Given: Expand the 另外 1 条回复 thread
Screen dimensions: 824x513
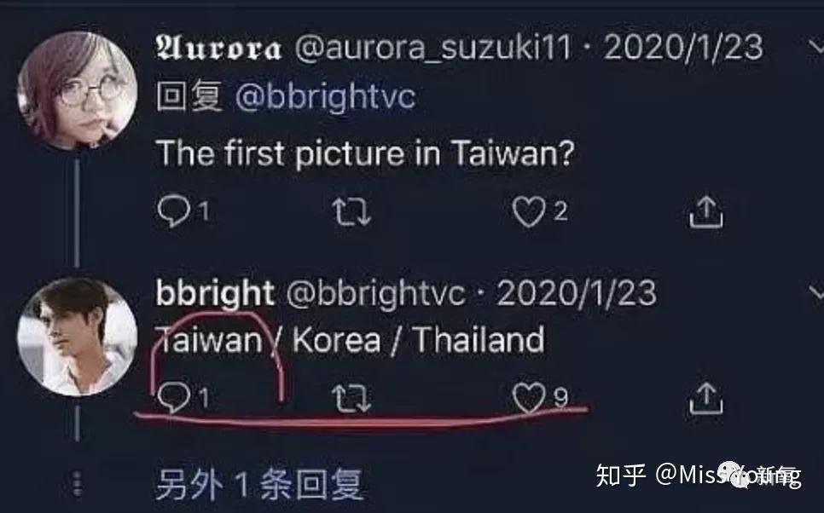Looking at the screenshot, I should [x=259, y=484].
